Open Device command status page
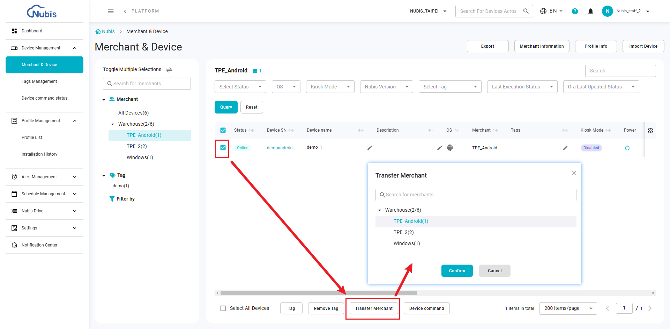Image resolution: width=670 pixels, height=329 pixels. click(x=45, y=98)
